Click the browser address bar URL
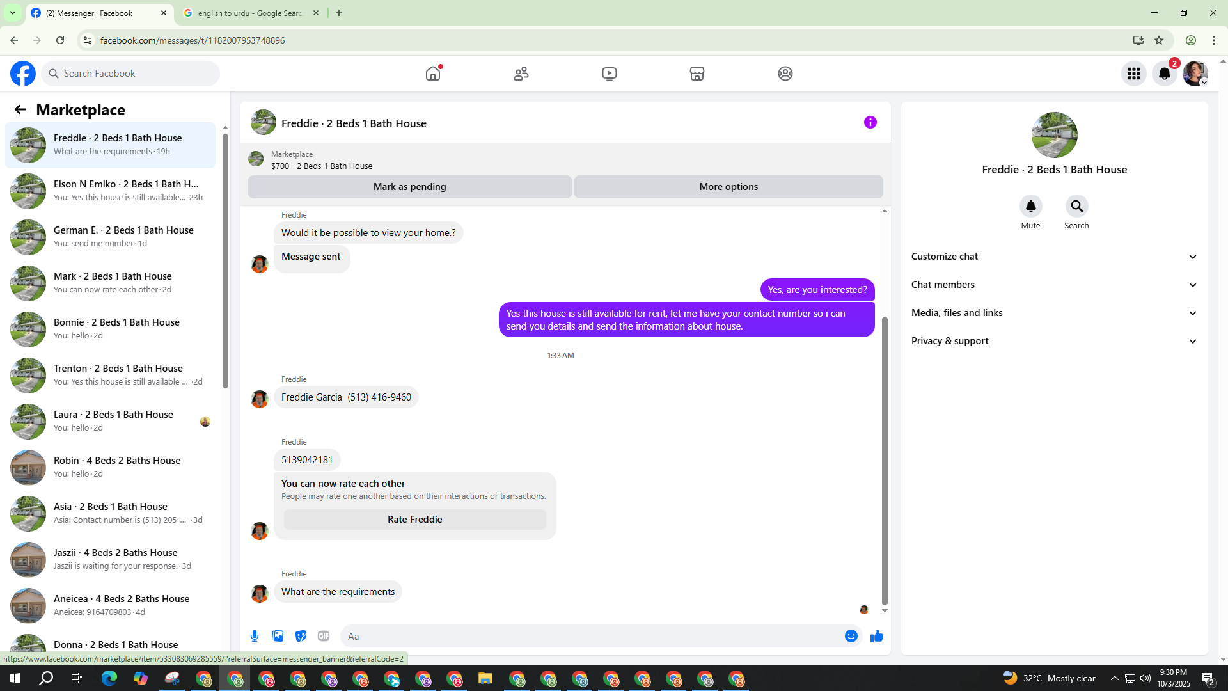1228x691 pixels. 193,40
